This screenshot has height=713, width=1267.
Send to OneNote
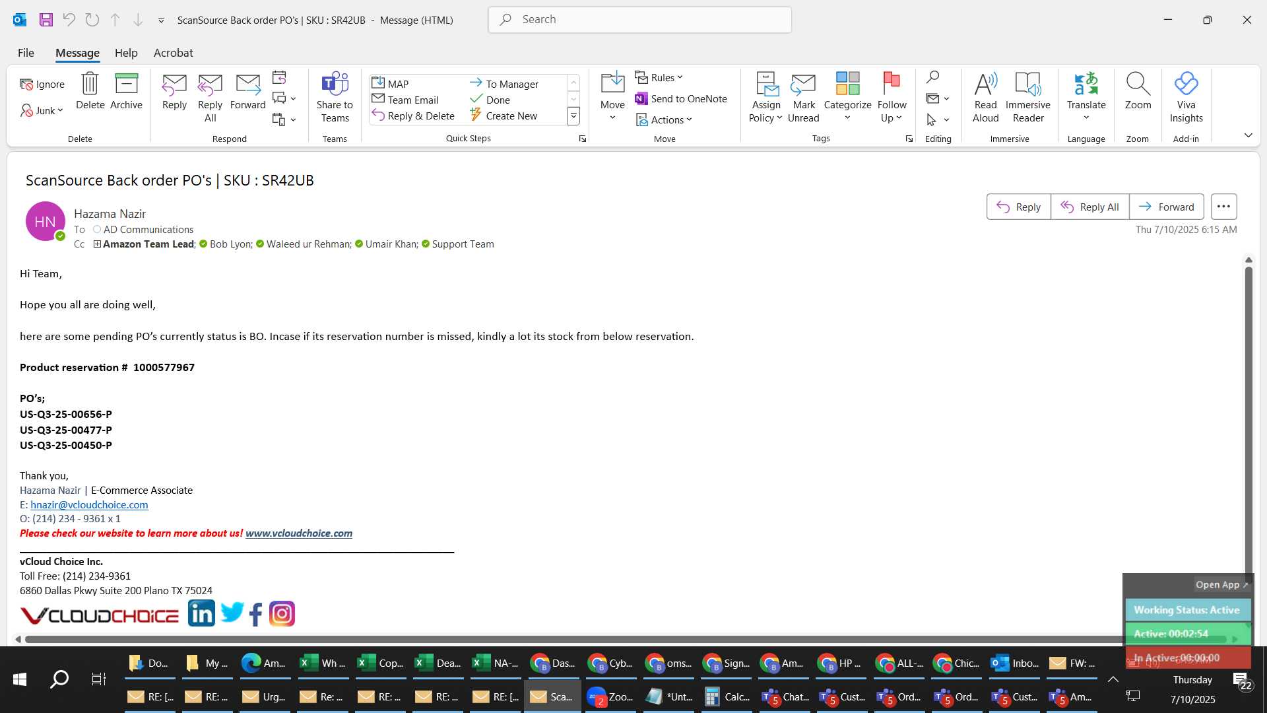click(680, 99)
